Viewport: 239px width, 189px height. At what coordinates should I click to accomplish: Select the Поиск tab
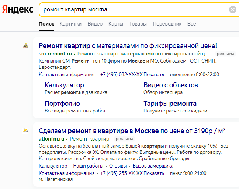click(46, 24)
